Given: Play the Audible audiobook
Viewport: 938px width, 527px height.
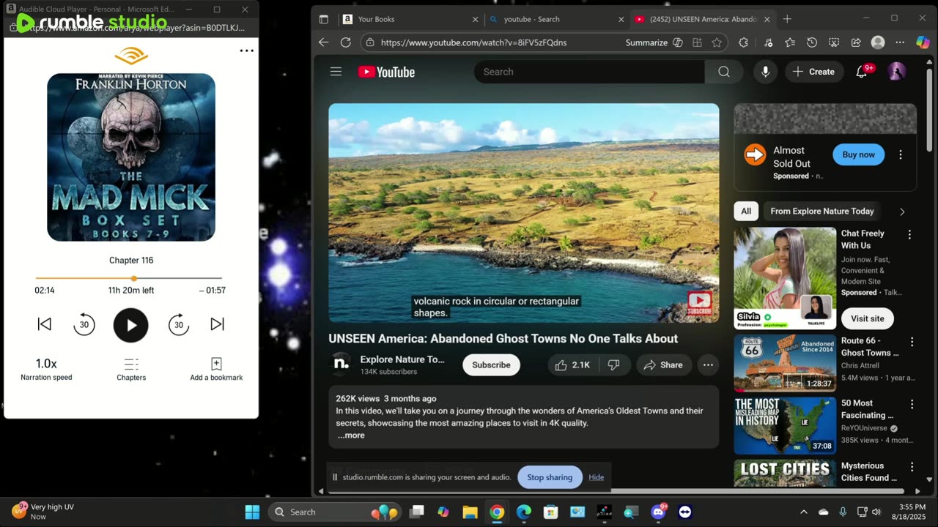Looking at the screenshot, I should tap(130, 325).
